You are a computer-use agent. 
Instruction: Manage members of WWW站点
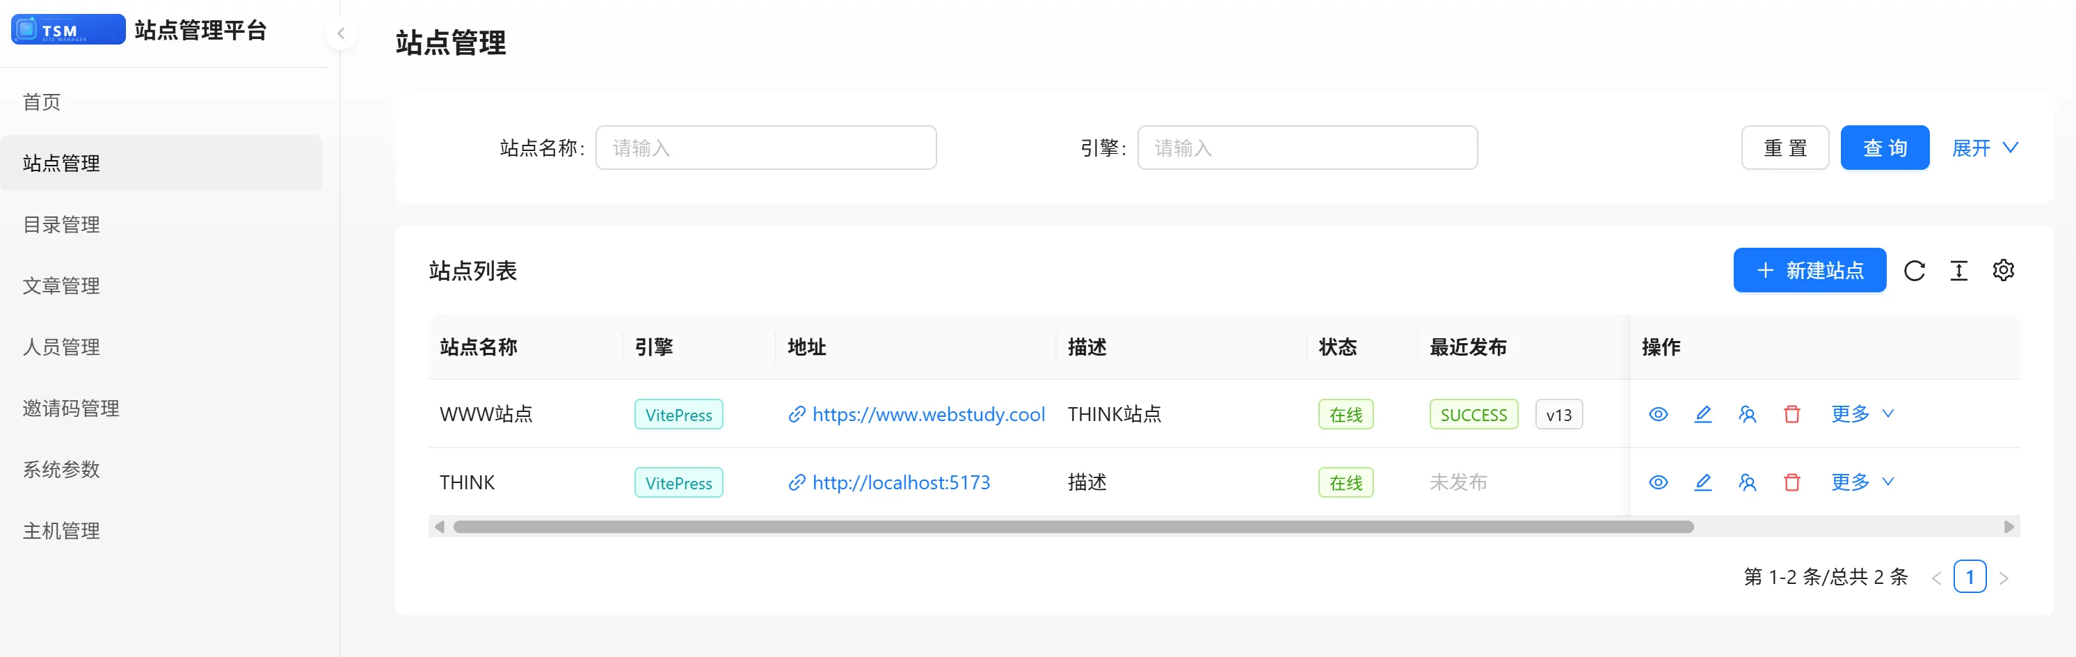[1746, 414]
